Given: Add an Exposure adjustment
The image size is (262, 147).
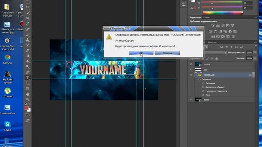Looking at the screenshot, I should point(228,26).
